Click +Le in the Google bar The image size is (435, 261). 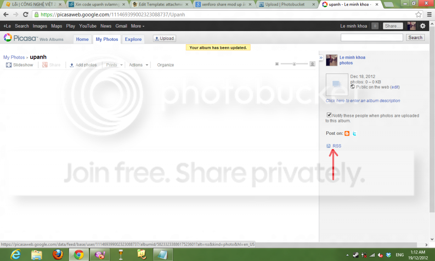[7, 26]
